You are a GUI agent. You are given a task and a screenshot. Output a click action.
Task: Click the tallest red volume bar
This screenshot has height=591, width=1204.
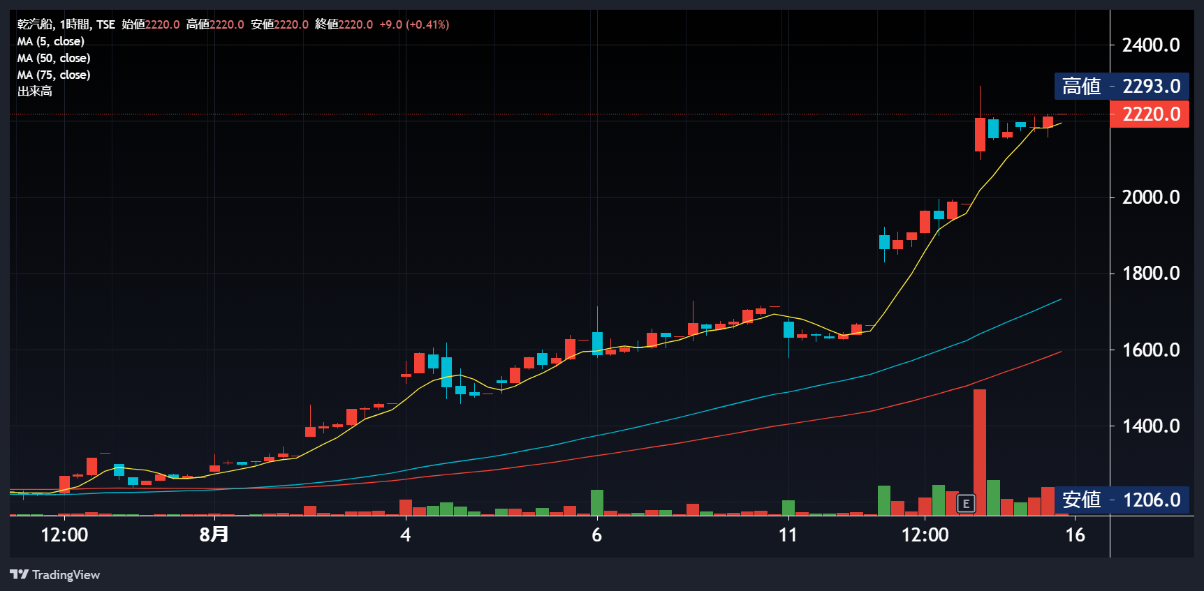coord(980,452)
